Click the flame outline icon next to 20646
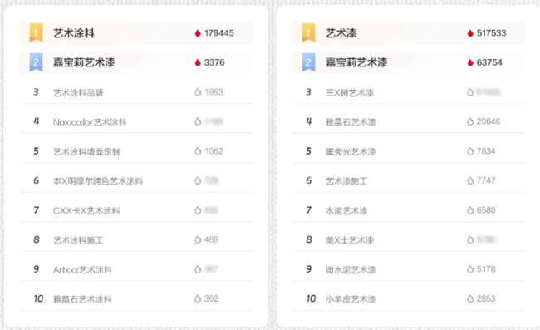Image resolution: width=540 pixels, height=330 pixels. point(470,121)
